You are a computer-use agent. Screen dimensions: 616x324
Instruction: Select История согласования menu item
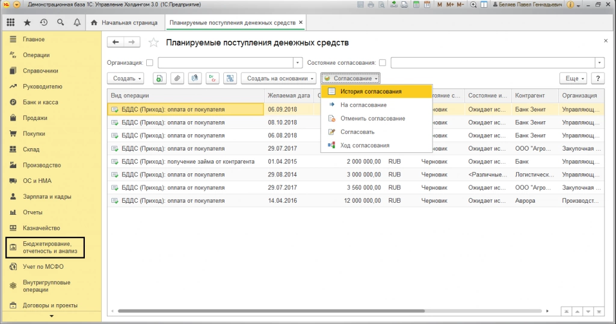tap(371, 92)
